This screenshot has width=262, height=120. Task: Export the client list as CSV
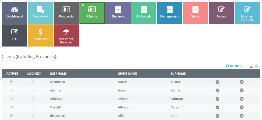click(x=256, y=66)
